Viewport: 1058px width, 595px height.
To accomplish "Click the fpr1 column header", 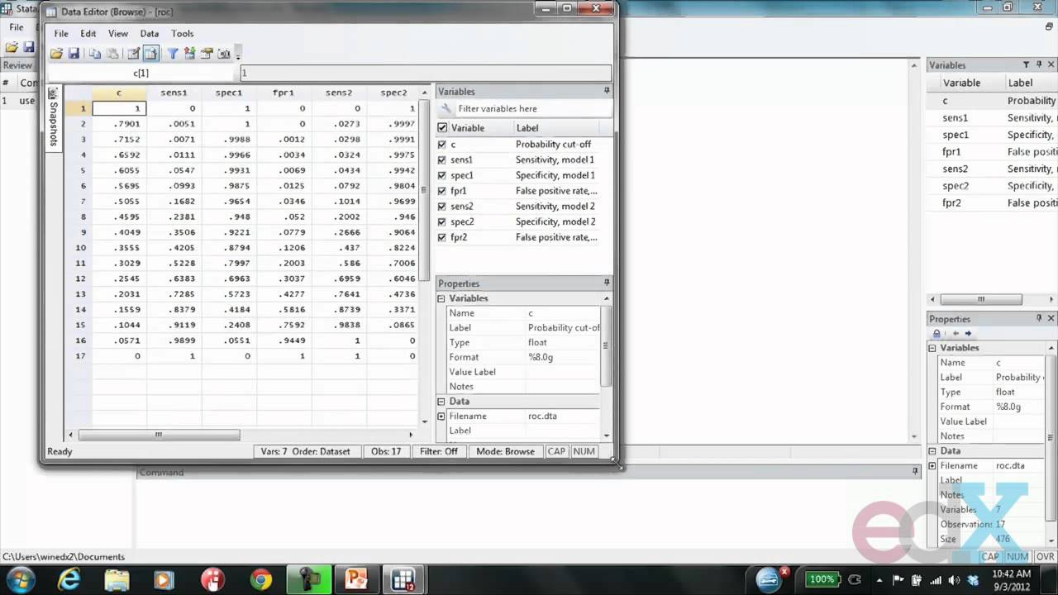I will point(284,93).
